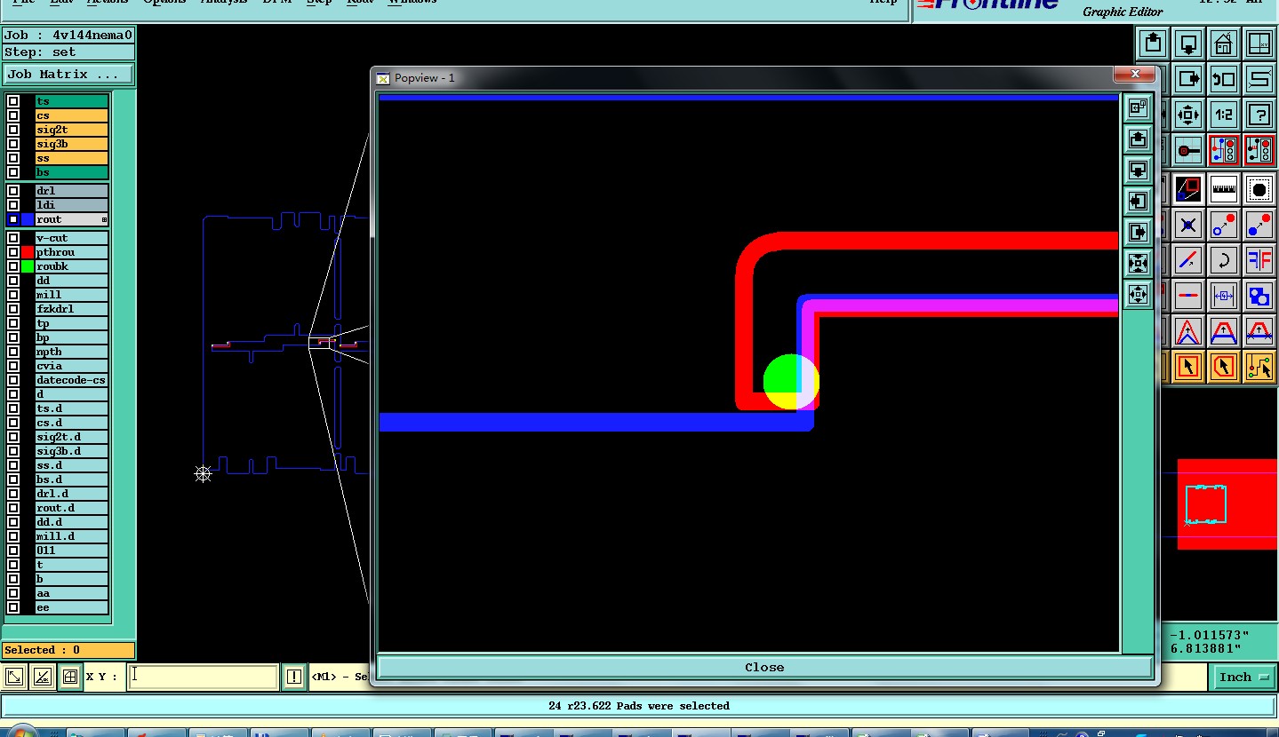Click Popview's top overlapping-windows icon

pos(1138,107)
